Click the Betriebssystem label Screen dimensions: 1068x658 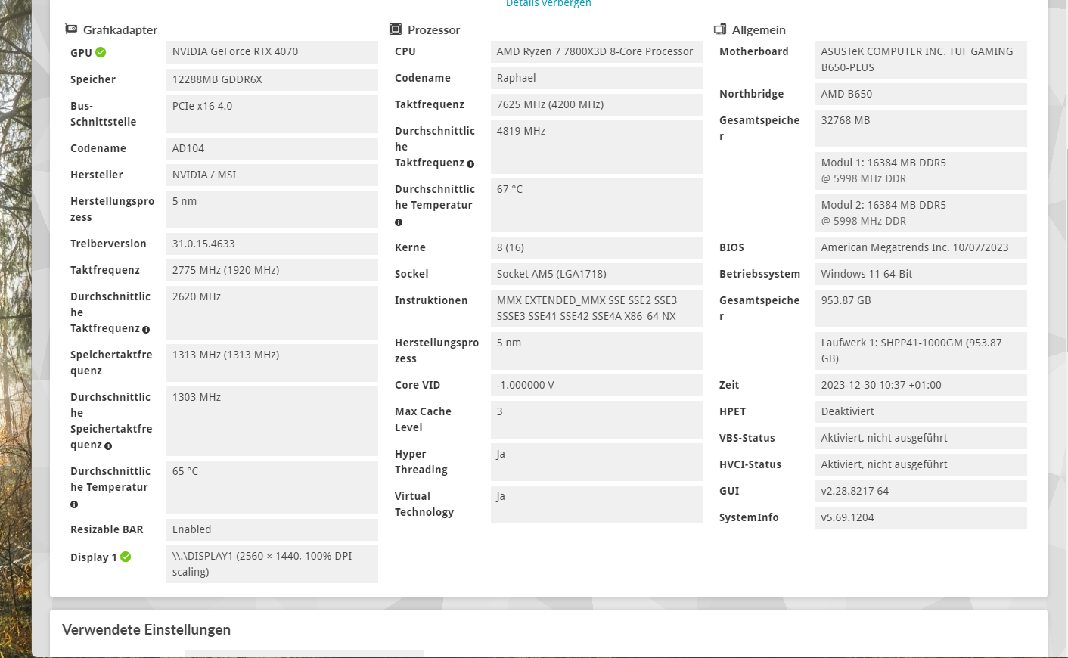click(759, 274)
